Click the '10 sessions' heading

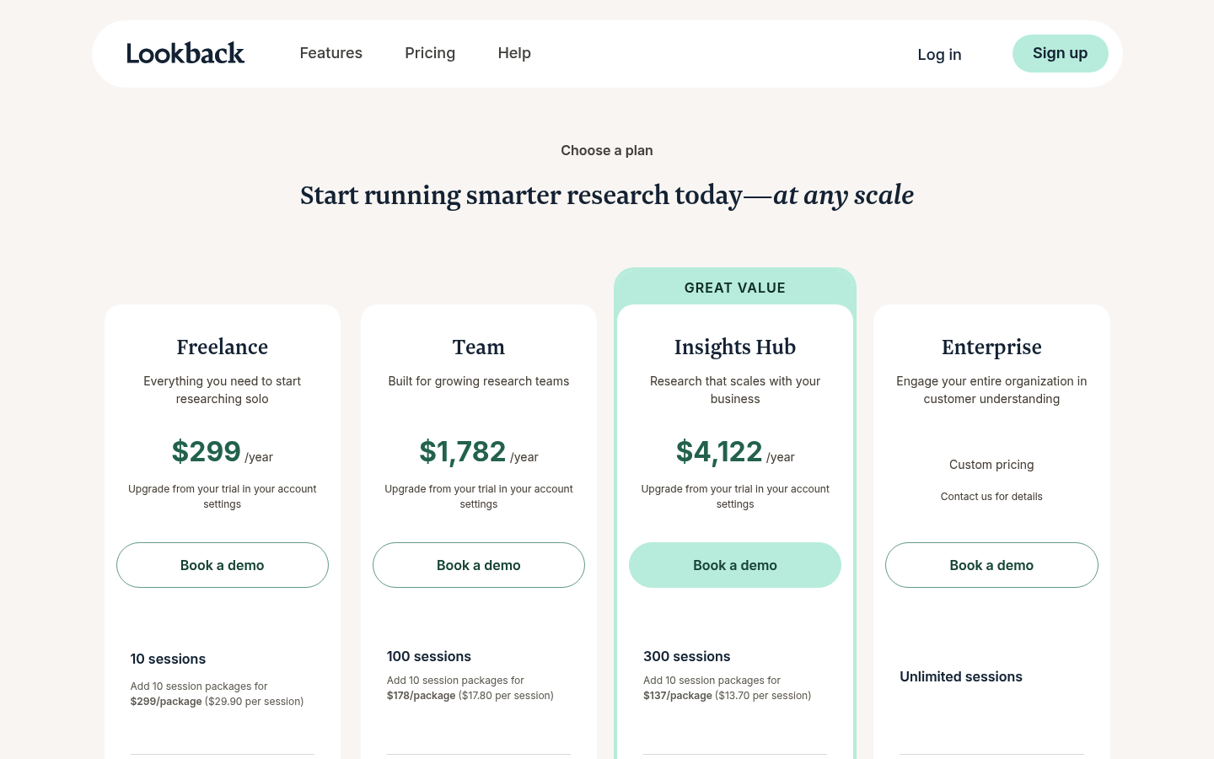pyautogui.click(x=168, y=659)
